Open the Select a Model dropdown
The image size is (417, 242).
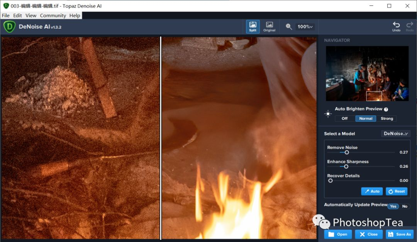click(395, 134)
